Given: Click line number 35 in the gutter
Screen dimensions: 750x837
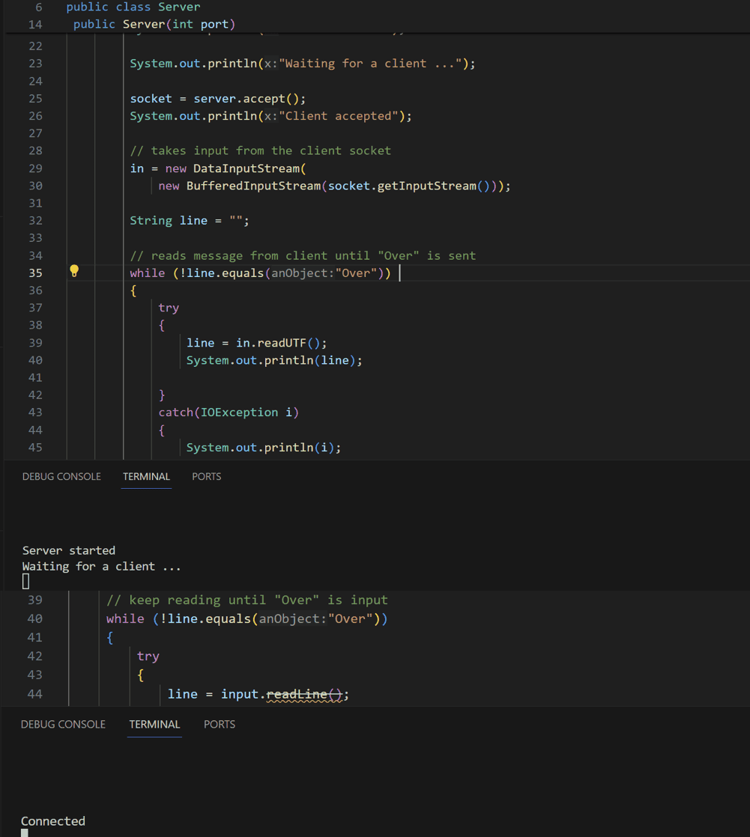Looking at the screenshot, I should tap(35, 273).
